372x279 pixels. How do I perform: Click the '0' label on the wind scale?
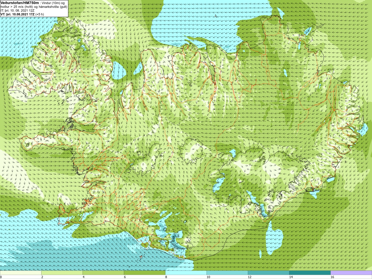(1, 277)
